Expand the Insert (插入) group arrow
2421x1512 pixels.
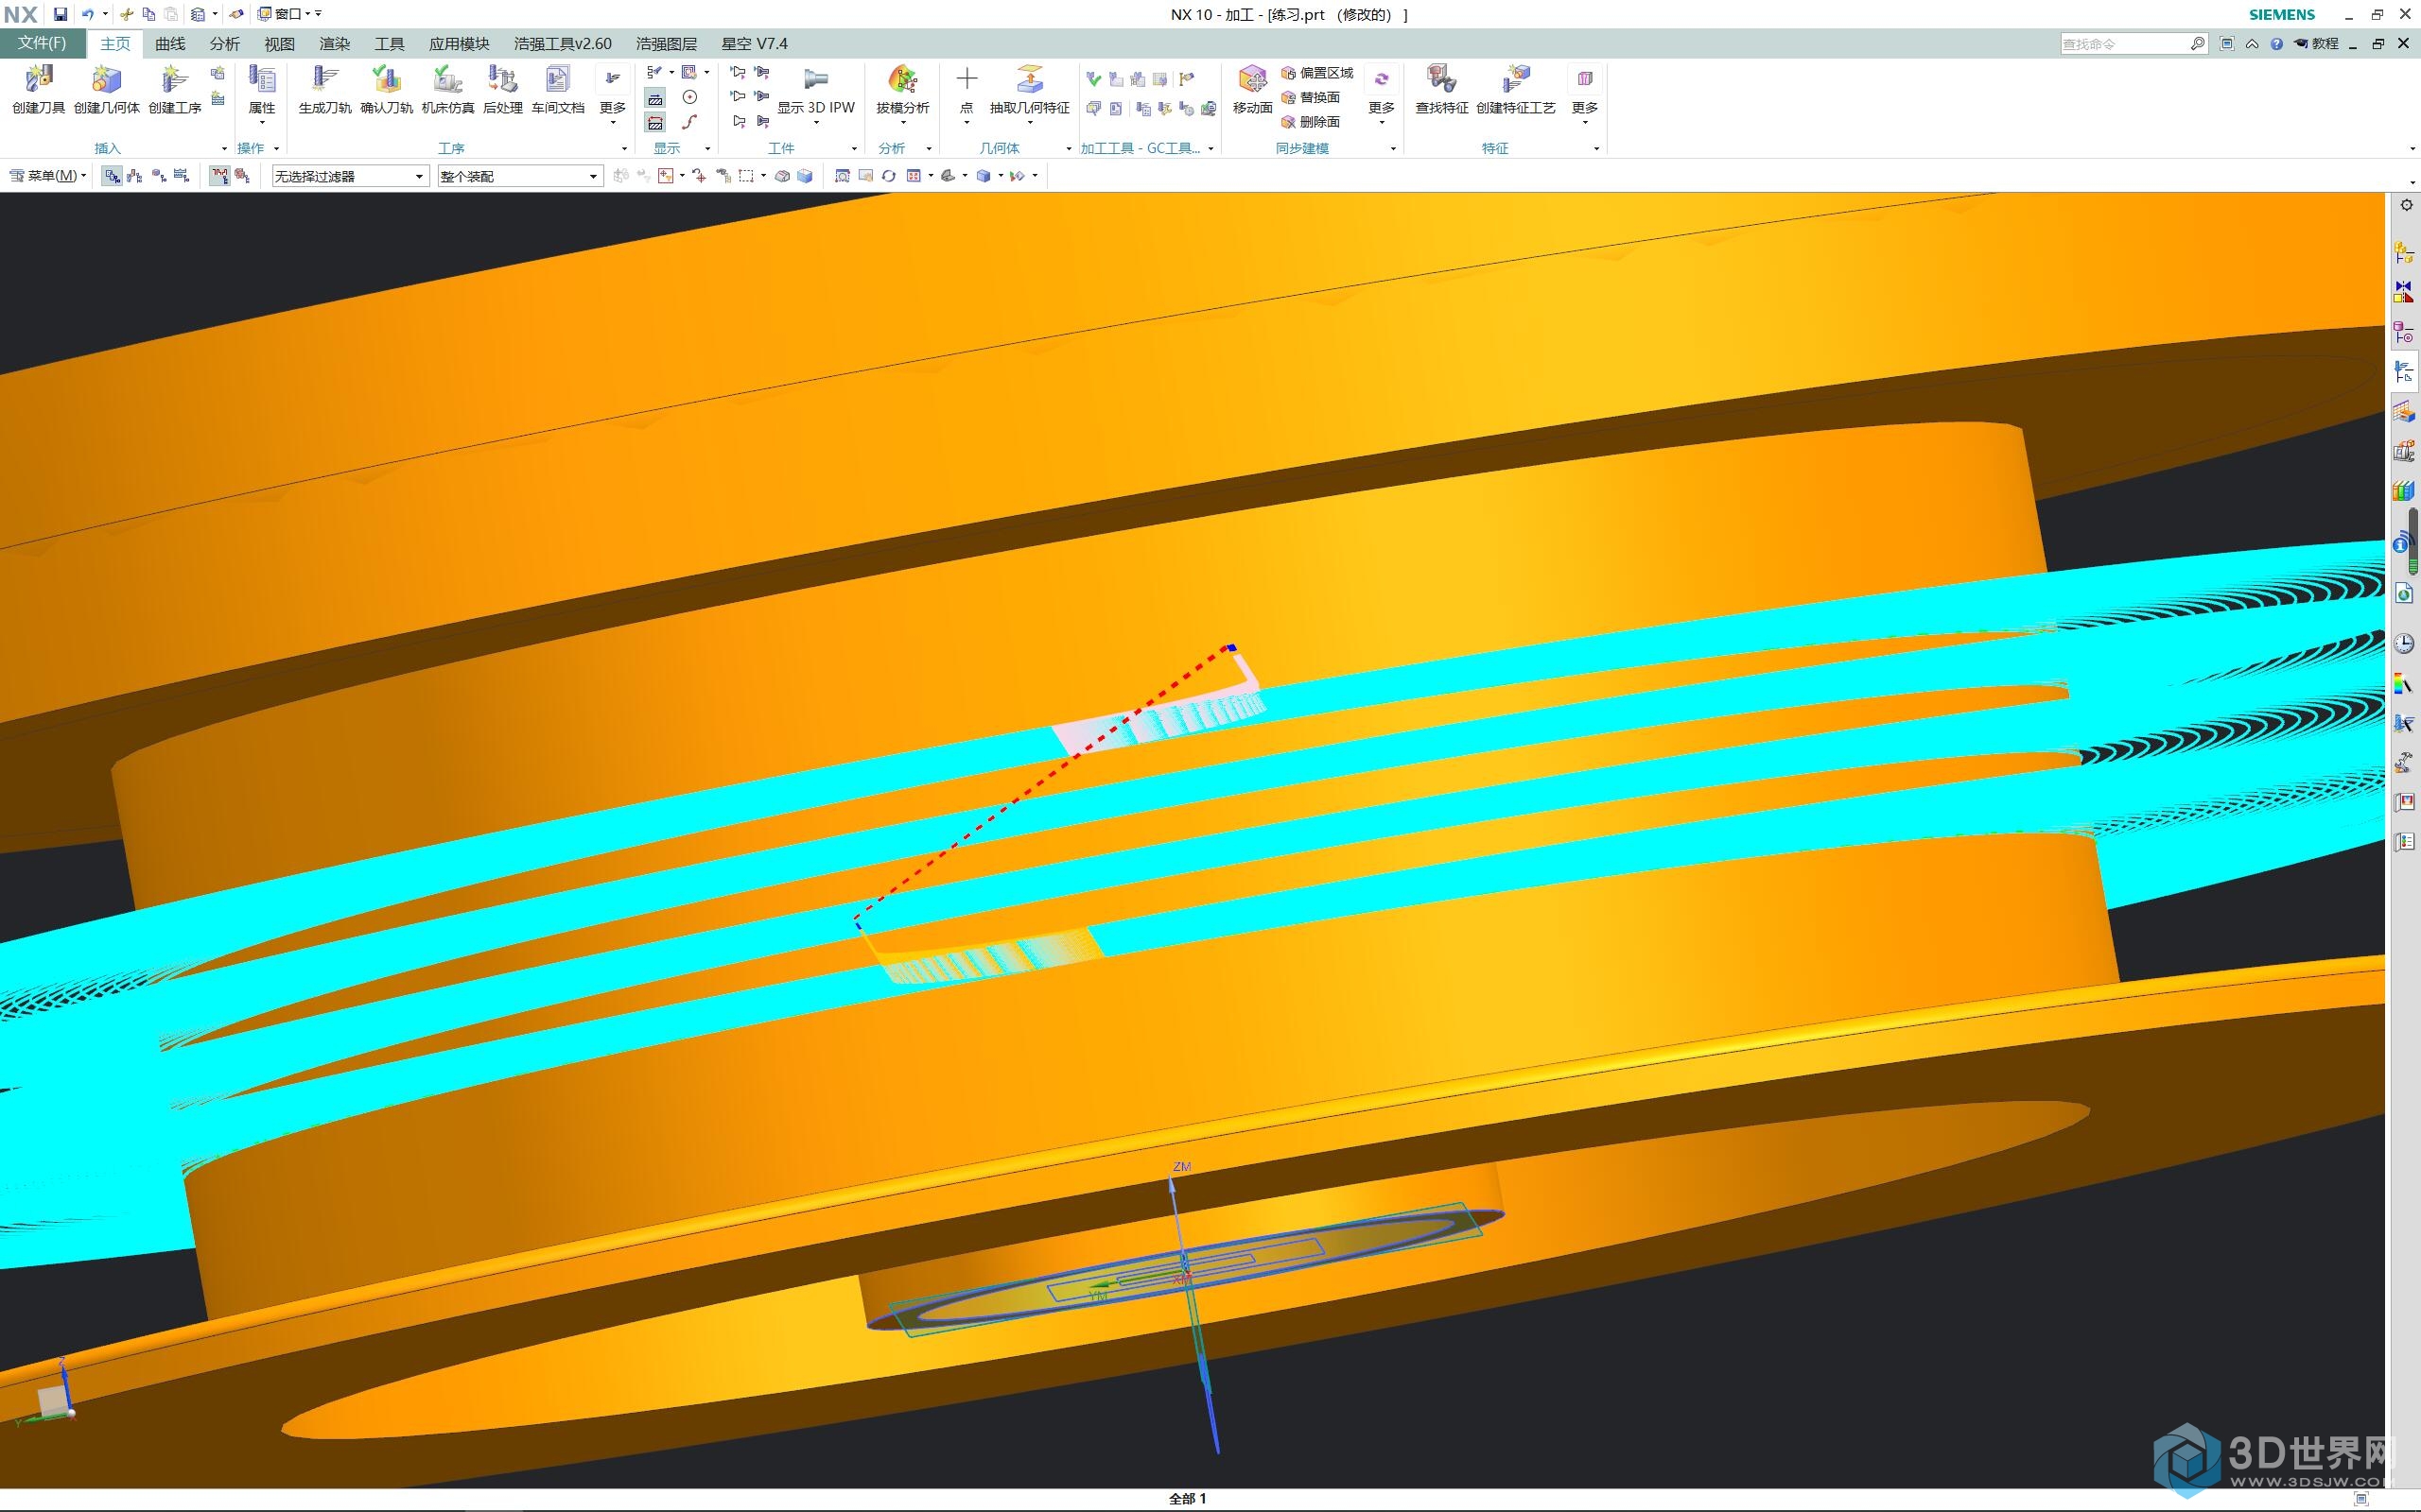[224, 149]
